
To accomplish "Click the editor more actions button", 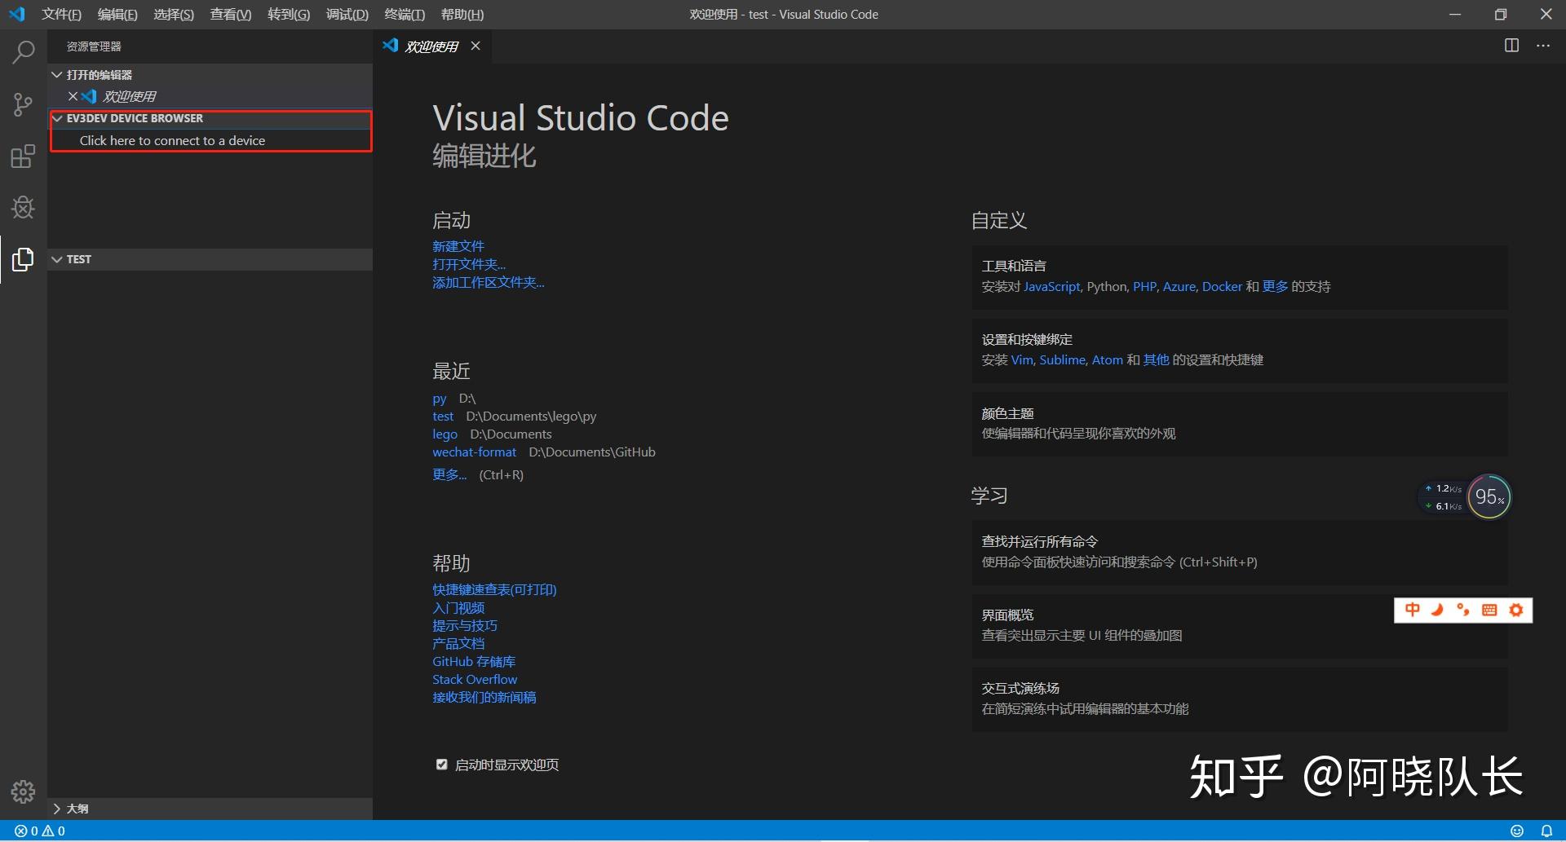I will pos(1543,46).
